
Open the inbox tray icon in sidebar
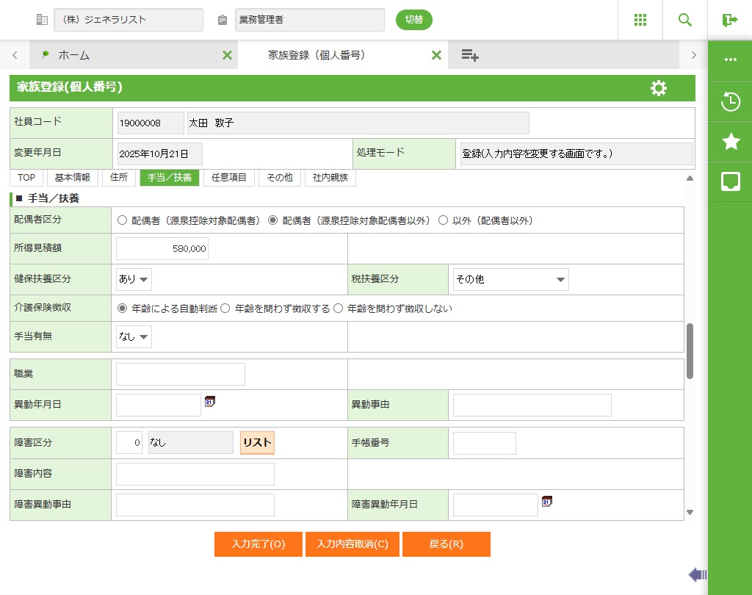pos(730,181)
